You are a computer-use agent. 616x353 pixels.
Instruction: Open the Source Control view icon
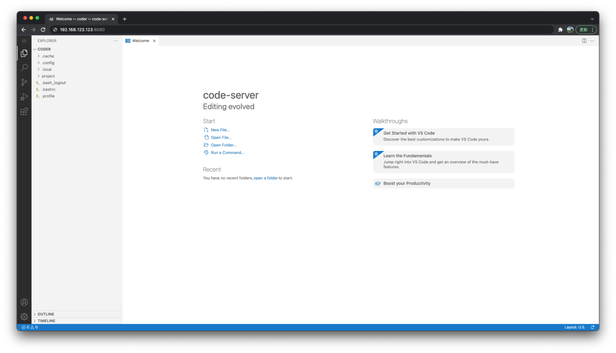[x=24, y=82]
